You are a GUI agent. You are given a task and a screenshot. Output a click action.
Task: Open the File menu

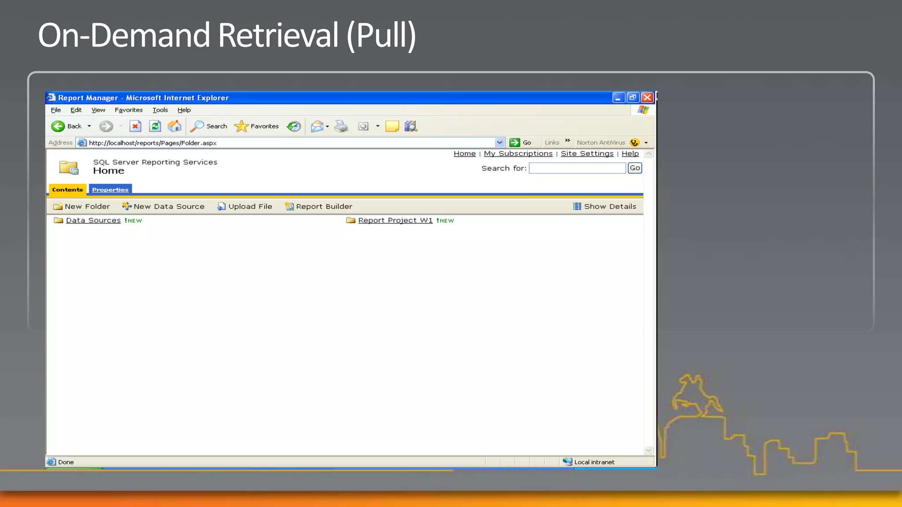pyautogui.click(x=56, y=110)
